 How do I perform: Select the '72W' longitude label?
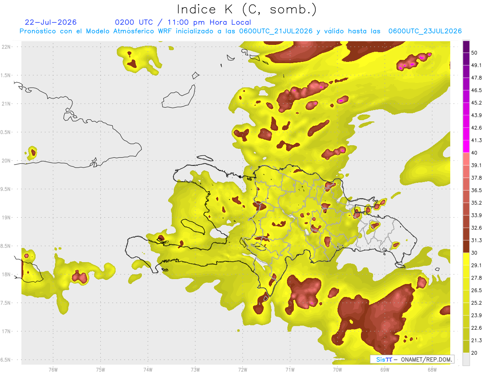[x=242, y=370]
